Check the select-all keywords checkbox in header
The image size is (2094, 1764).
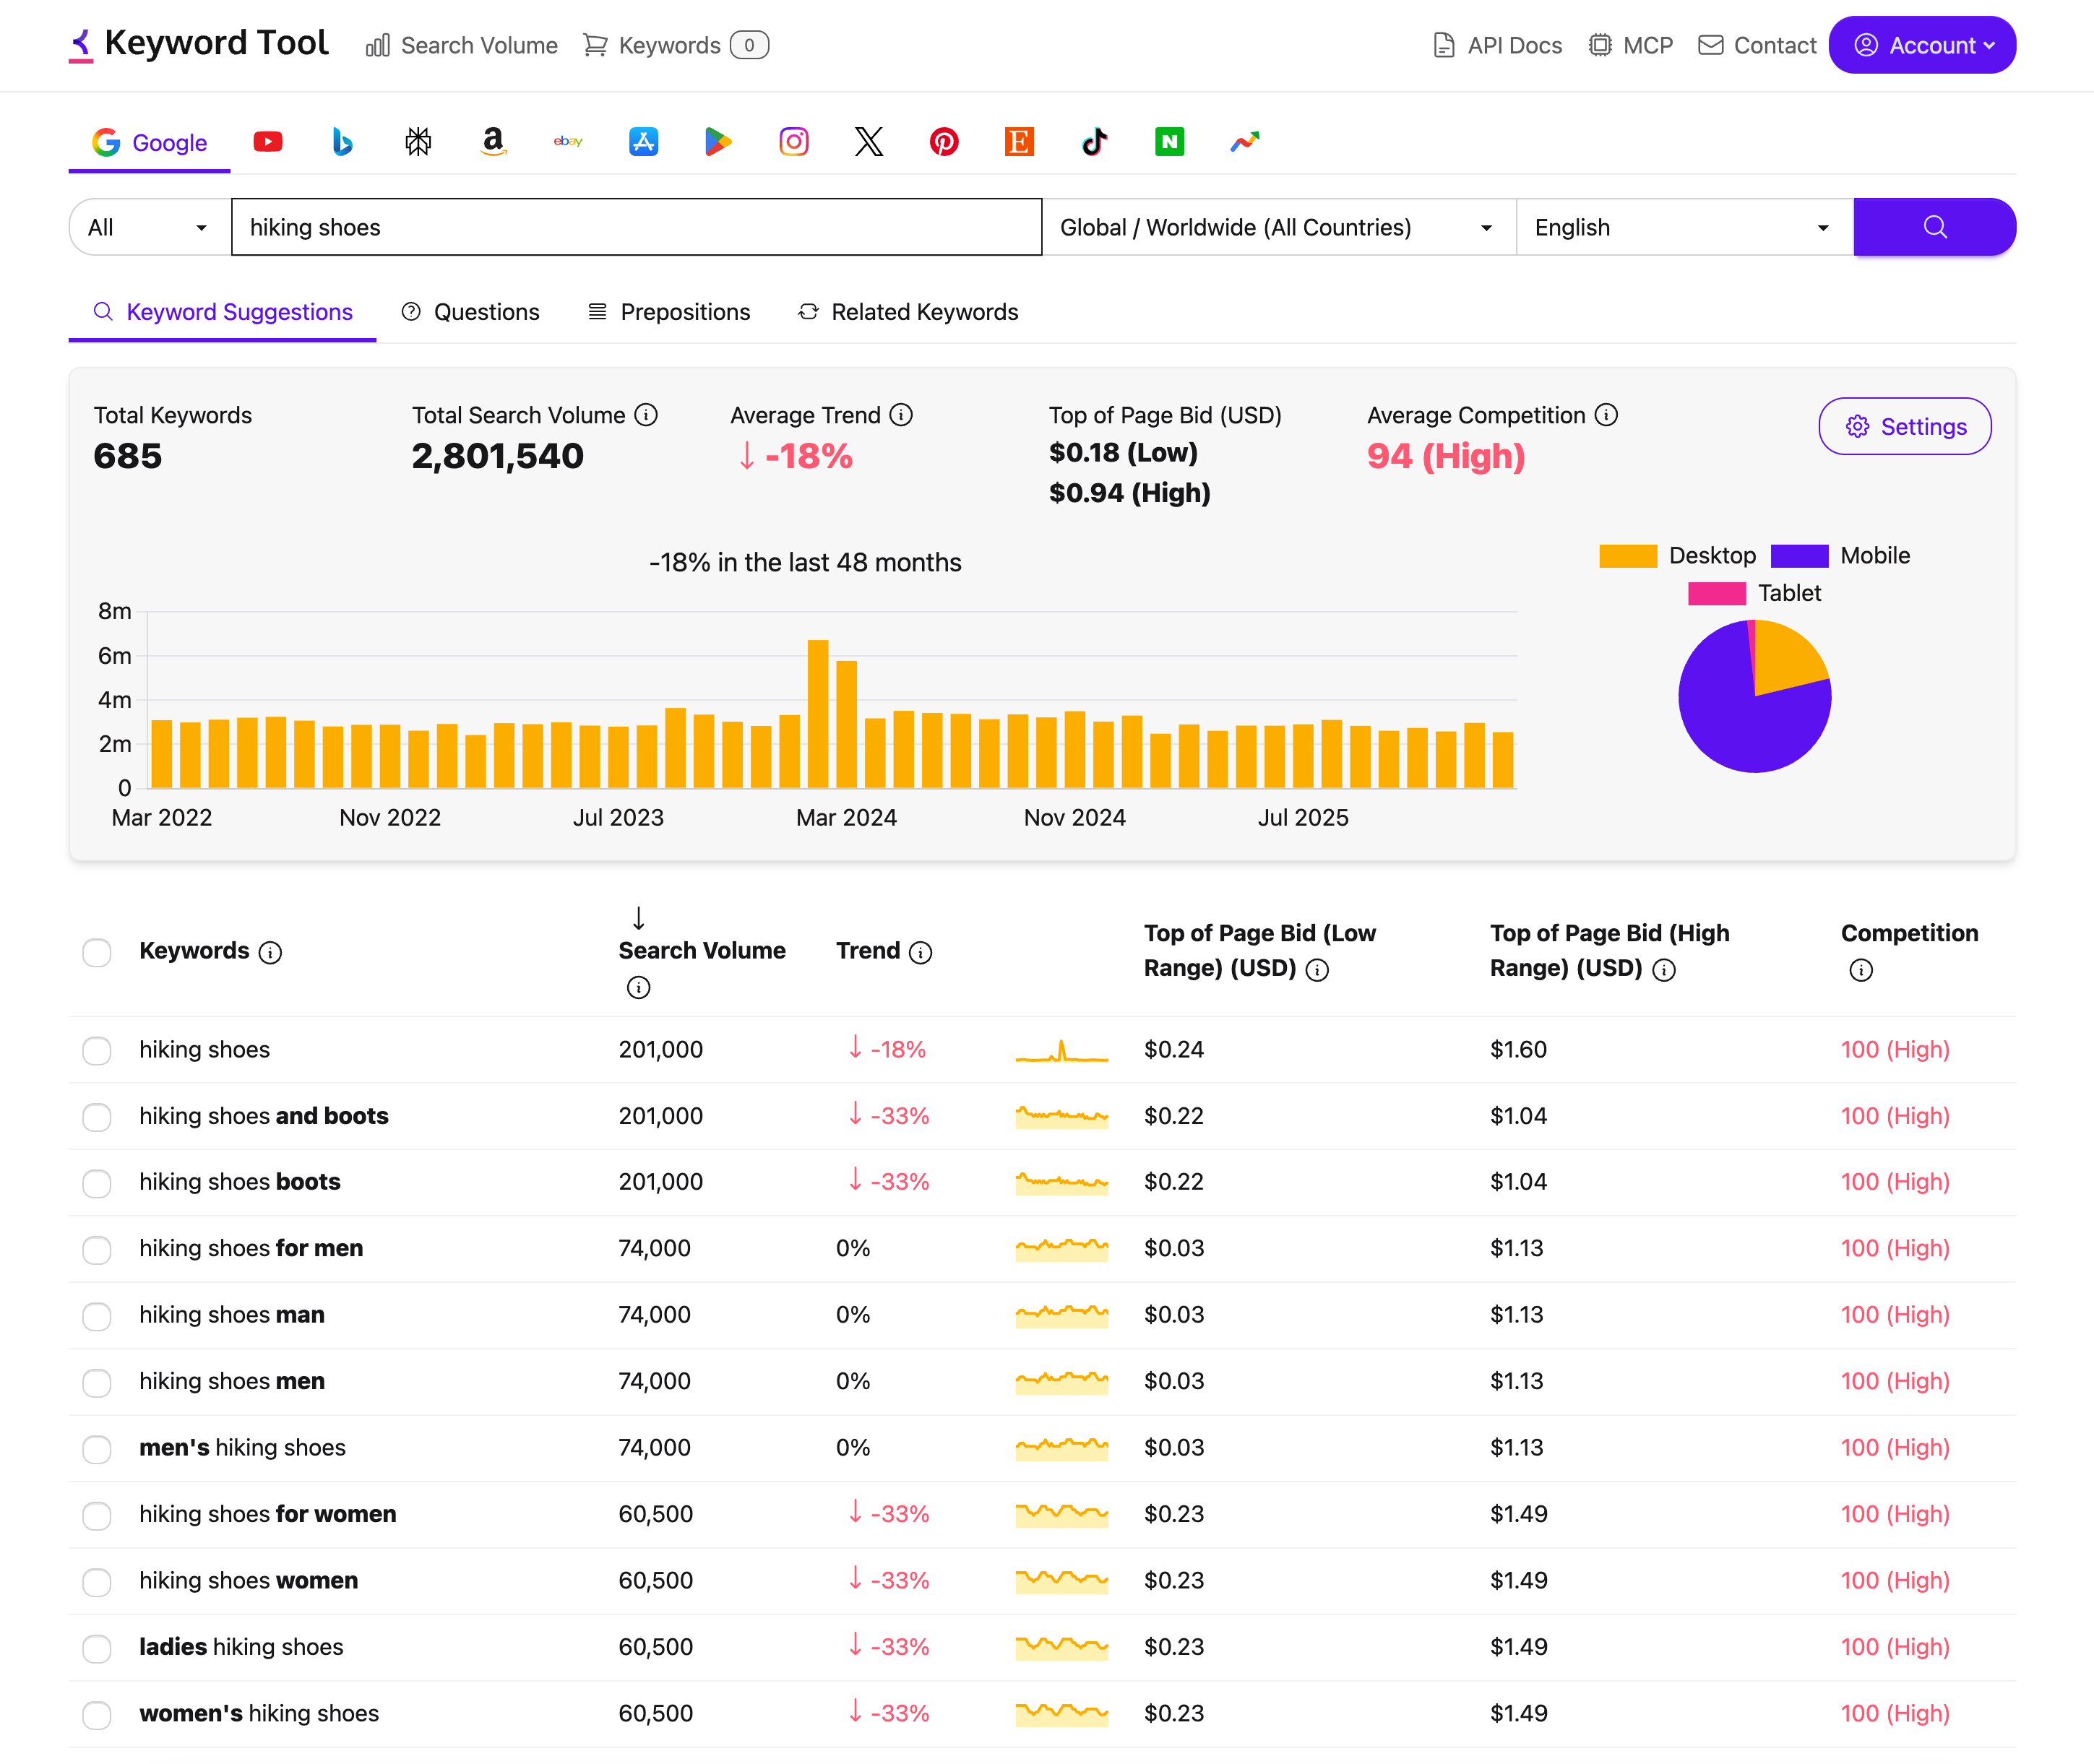point(97,952)
